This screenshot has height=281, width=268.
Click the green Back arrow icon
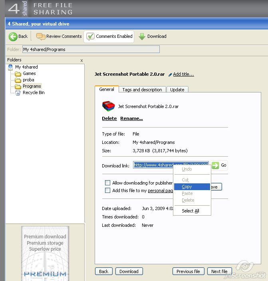[13, 37]
